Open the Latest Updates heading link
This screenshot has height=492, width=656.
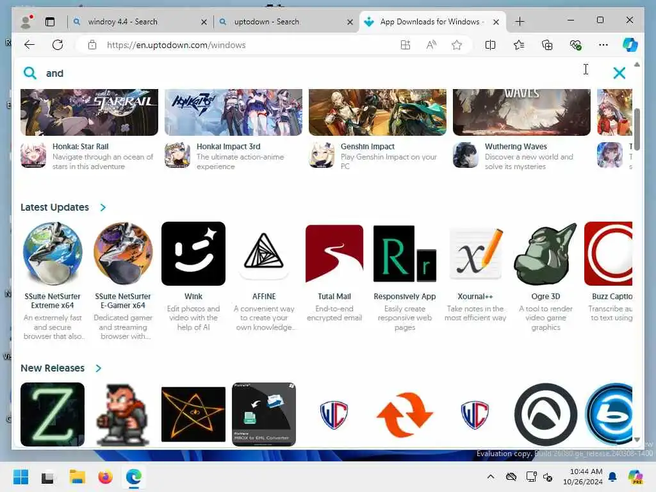click(x=55, y=208)
